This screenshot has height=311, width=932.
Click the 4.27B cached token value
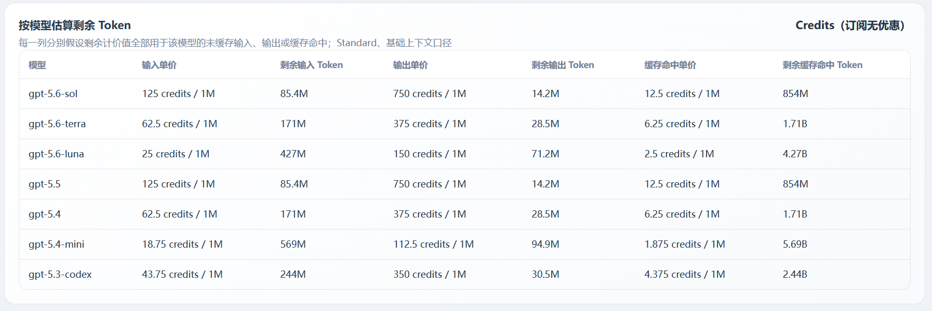pos(795,154)
